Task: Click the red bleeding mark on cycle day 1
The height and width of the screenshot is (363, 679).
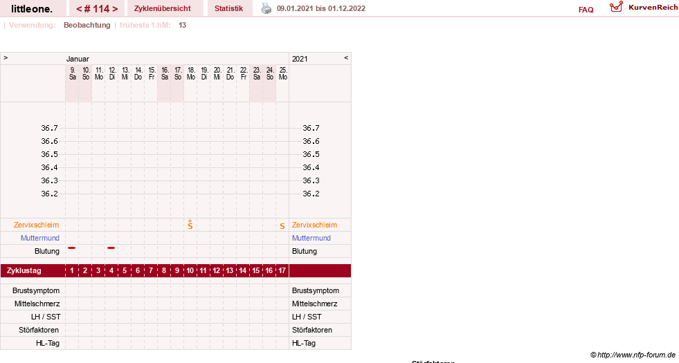Action: point(72,248)
